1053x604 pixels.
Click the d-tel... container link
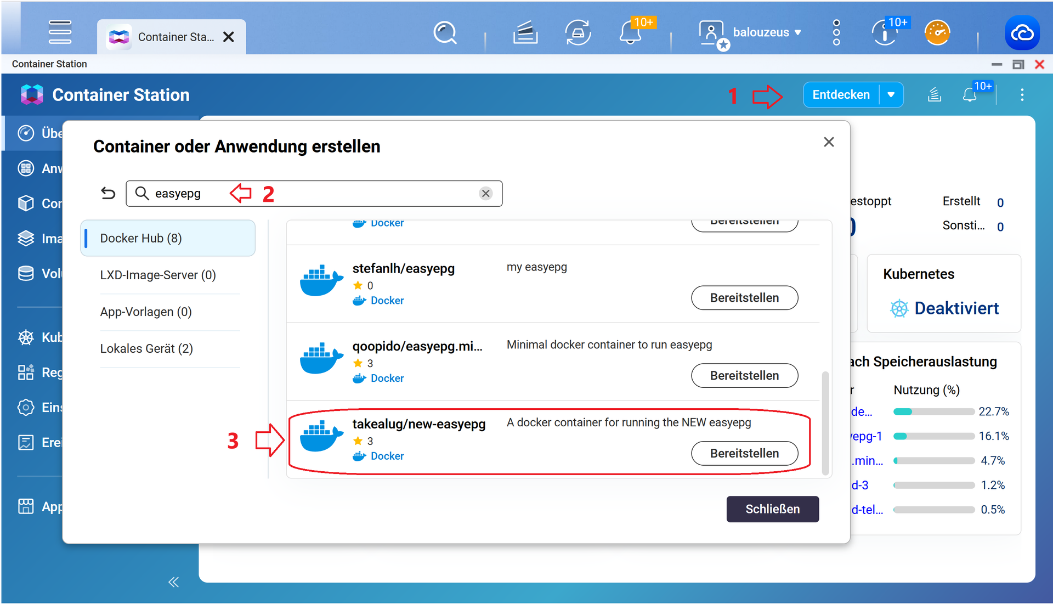coord(867,510)
